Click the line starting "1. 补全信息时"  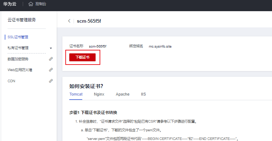[136, 122]
